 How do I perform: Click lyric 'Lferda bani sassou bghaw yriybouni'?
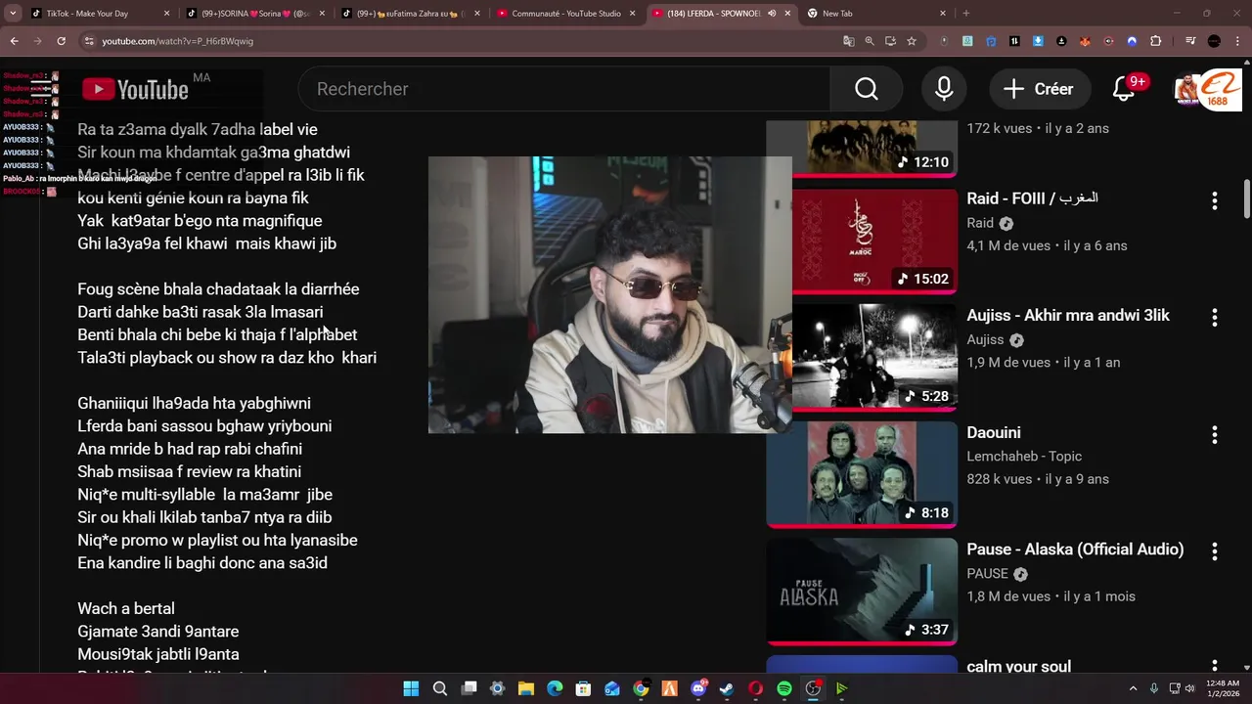tap(204, 426)
